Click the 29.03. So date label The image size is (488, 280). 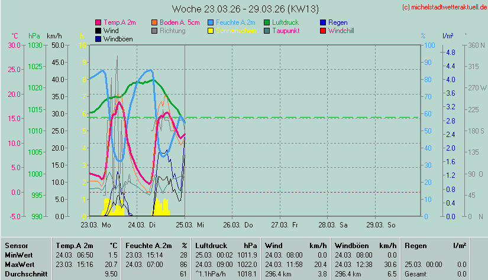[x=383, y=224]
